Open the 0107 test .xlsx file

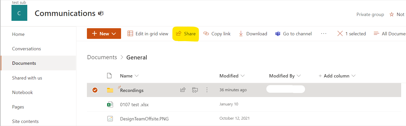[134, 105]
